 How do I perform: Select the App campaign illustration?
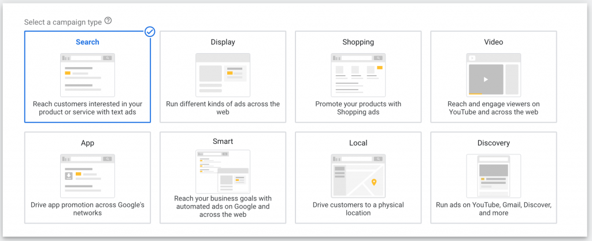coord(88,176)
